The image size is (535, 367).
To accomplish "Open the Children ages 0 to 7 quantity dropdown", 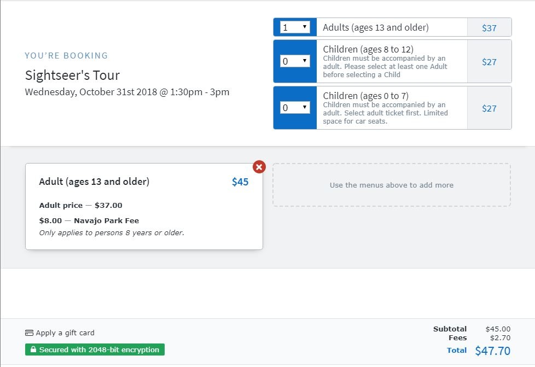I will pyautogui.click(x=295, y=108).
